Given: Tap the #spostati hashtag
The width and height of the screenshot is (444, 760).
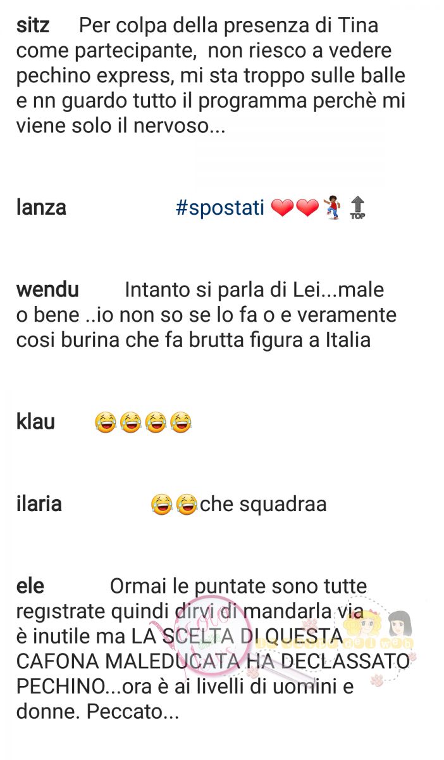Looking at the screenshot, I should coord(220,208).
